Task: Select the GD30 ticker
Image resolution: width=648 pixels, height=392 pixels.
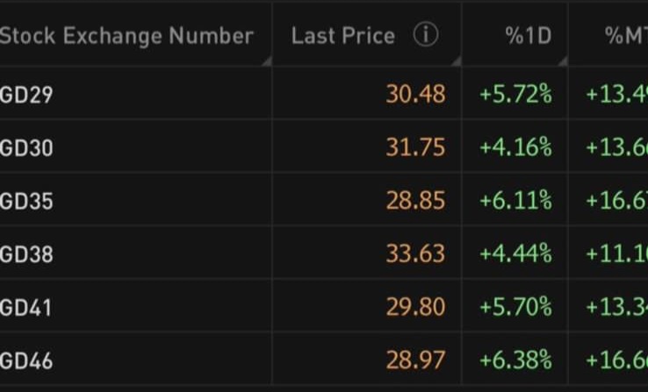Action: coord(26,147)
